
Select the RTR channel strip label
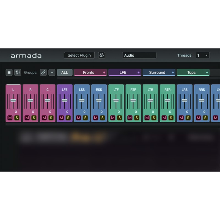click(167, 90)
